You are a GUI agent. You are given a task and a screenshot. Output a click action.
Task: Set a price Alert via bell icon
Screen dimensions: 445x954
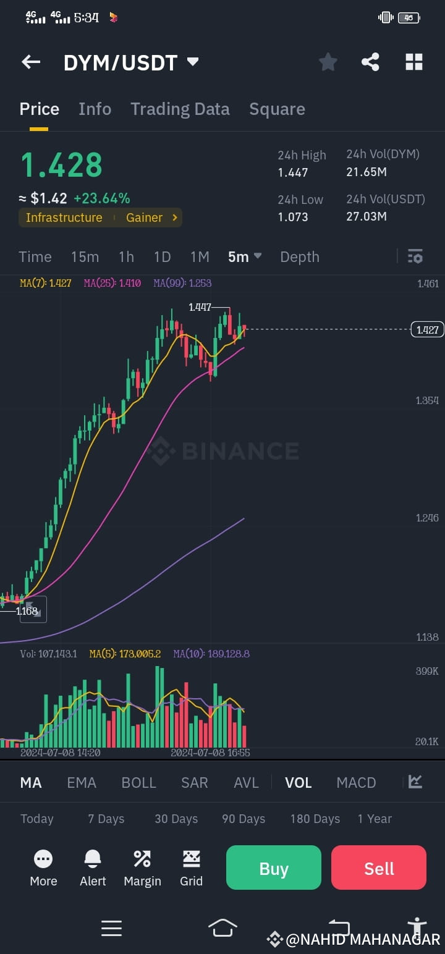pyautogui.click(x=93, y=859)
